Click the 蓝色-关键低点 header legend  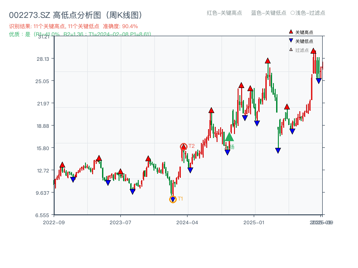click(x=268, y=13)
